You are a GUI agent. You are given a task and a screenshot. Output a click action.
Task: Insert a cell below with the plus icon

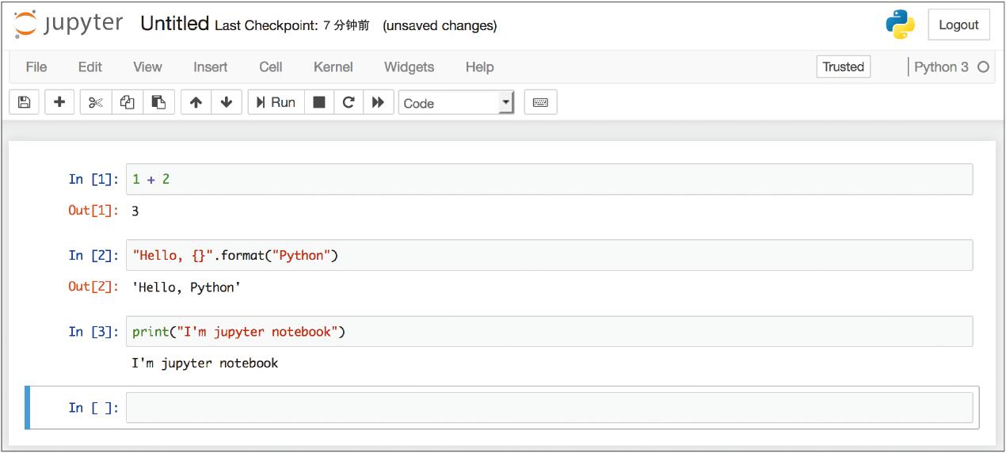(59, 102)
